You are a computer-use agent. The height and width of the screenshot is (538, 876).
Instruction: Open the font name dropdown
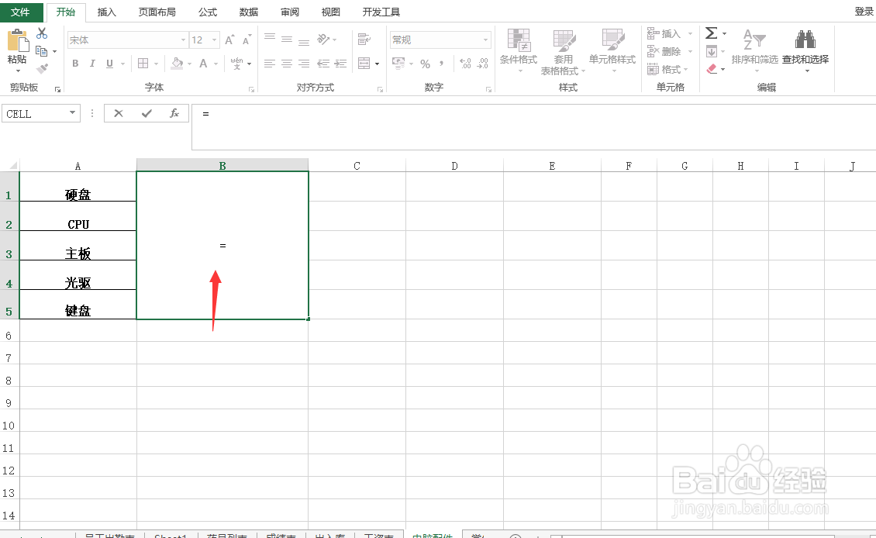tap(183, 40)
